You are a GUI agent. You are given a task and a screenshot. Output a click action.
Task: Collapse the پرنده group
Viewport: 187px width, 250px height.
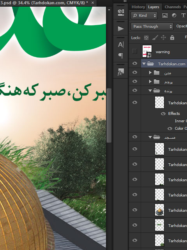(150, 91)
